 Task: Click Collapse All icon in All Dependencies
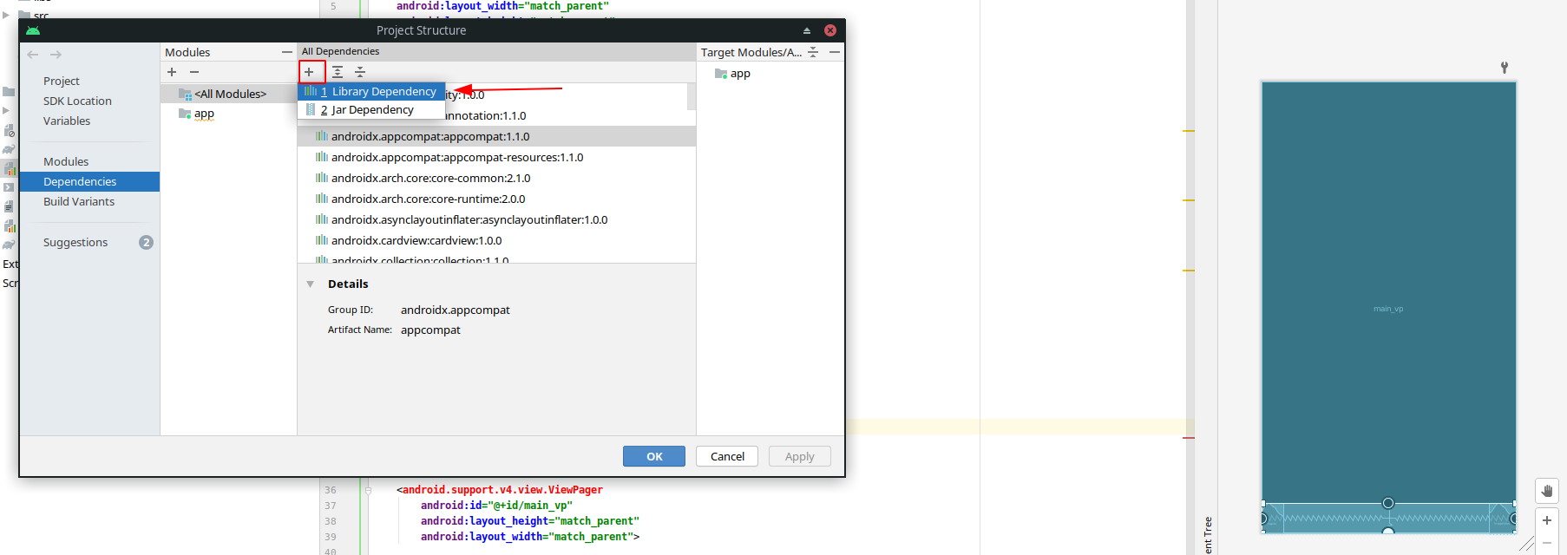coord(360,72)
